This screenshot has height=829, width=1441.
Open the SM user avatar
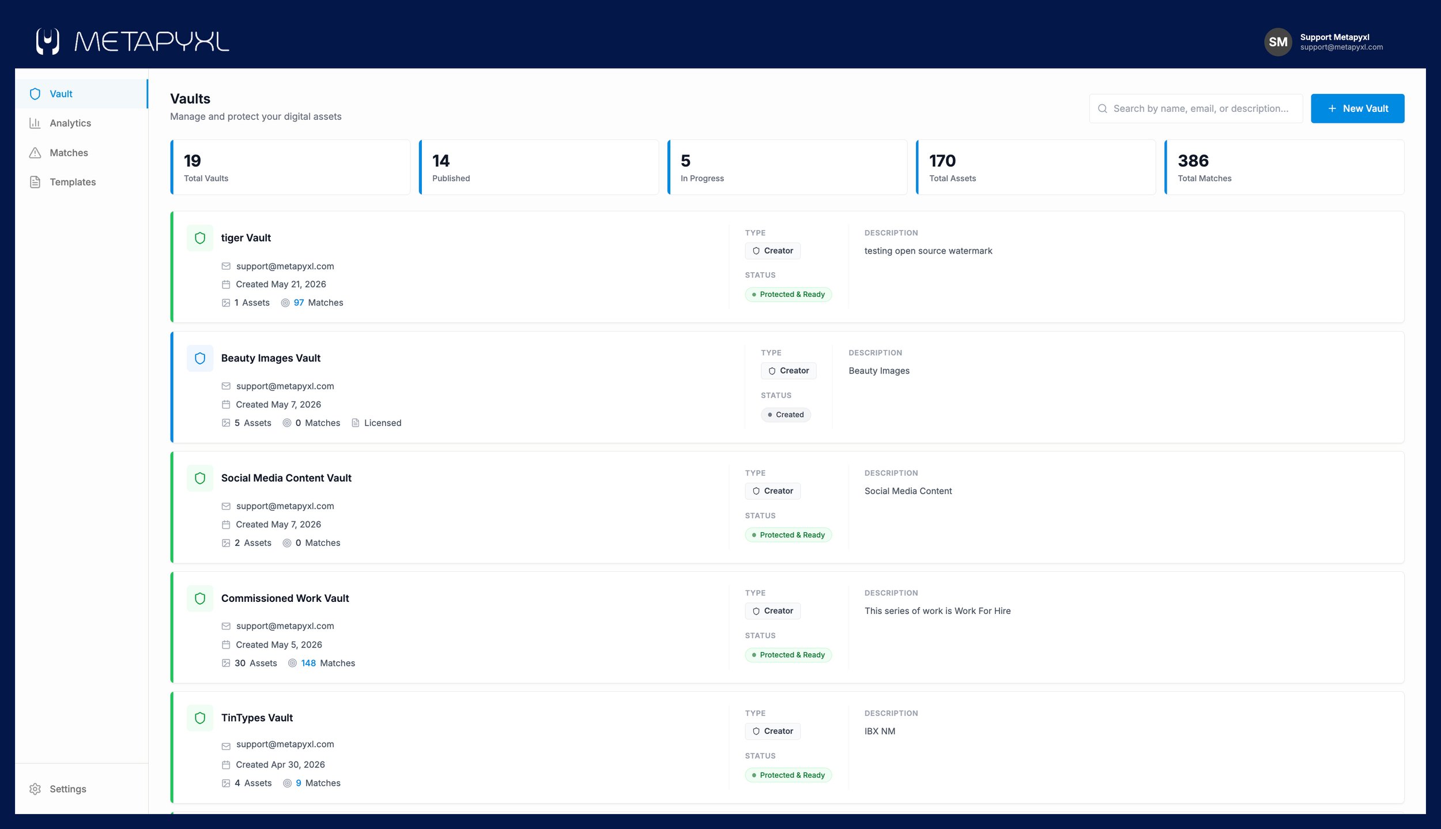(1278, 42)
